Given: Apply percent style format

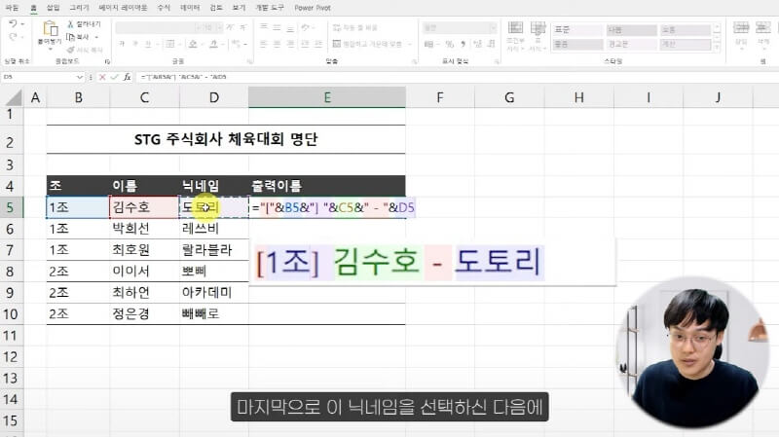Looking at the screenshot, I should 450,44.
